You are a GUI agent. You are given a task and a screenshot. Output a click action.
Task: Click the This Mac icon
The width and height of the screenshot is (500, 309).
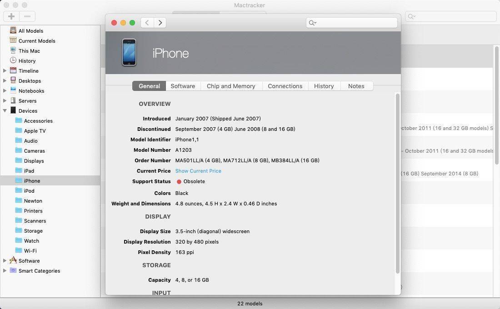[x=13, y=50]
